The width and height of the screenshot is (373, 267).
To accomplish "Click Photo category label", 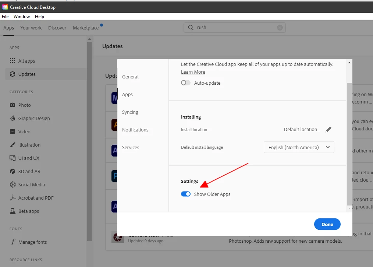I will click(x=25, y=105).
